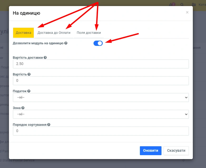Switch to the Доставка tab
This screenshot has height=168, width=206.
[x=23, y=33]
